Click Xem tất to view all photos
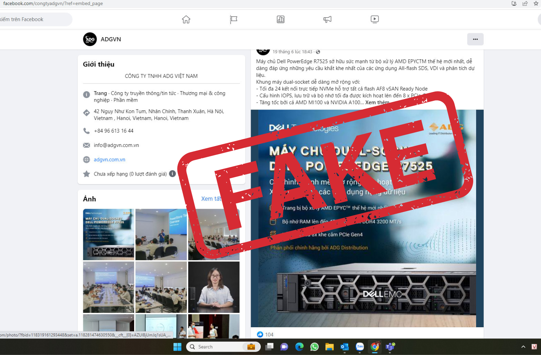The width and height of the screenshot is (541, 355). coord(211,199)
